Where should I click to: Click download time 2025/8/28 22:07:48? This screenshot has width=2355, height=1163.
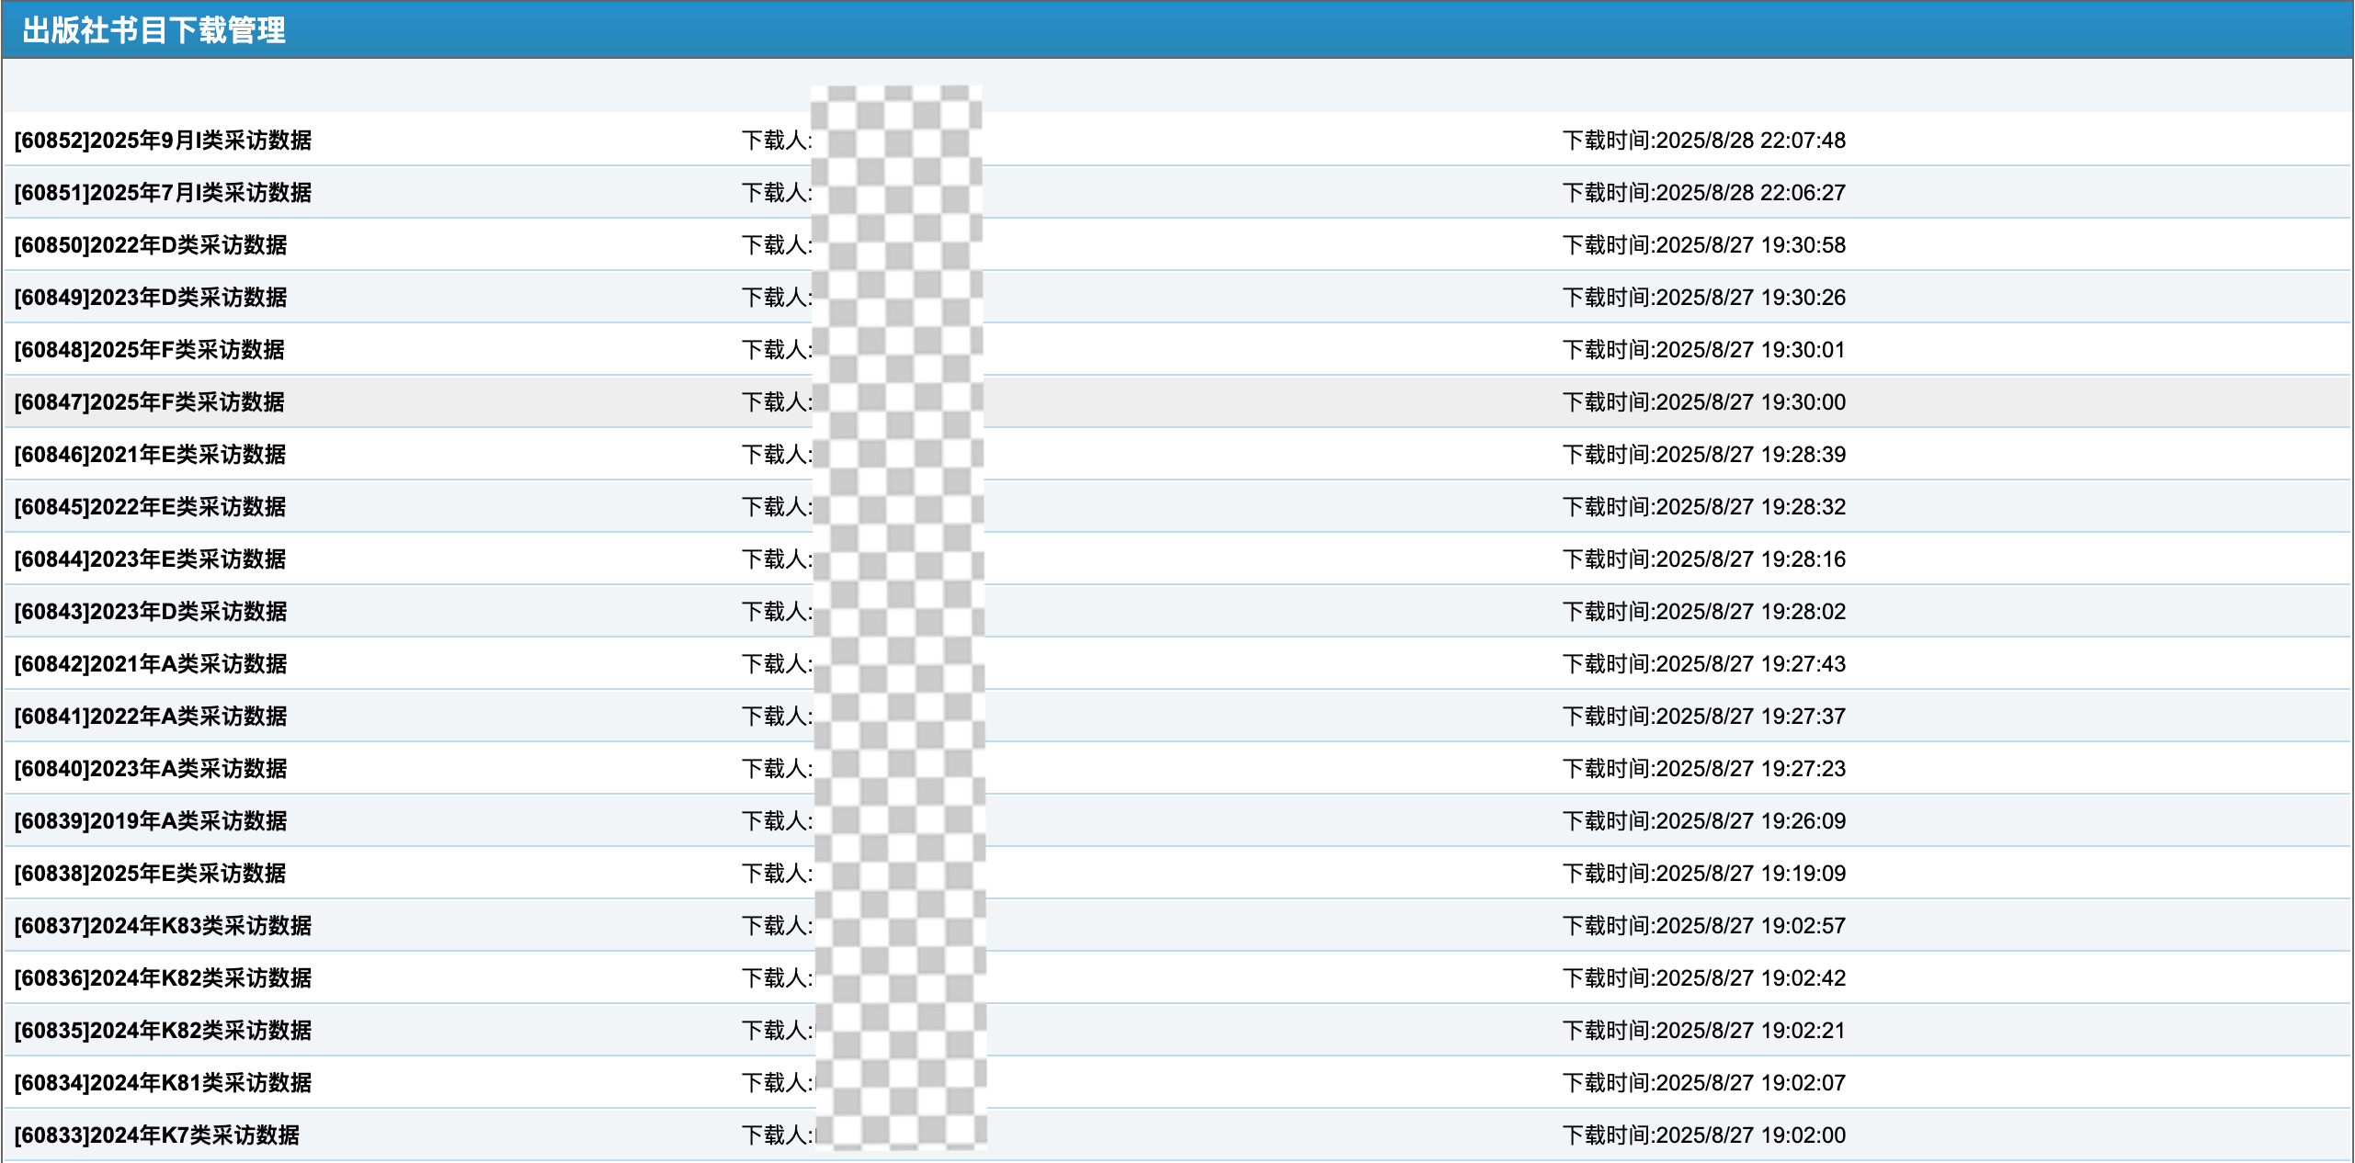[x=1703, y=141]
